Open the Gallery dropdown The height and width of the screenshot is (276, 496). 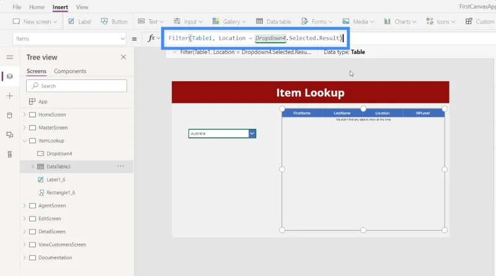[x=229, y=22]
